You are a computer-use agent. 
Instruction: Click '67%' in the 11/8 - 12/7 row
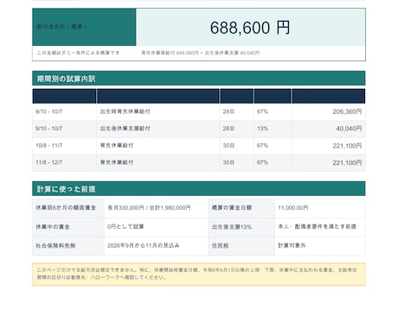coord(262,162)
